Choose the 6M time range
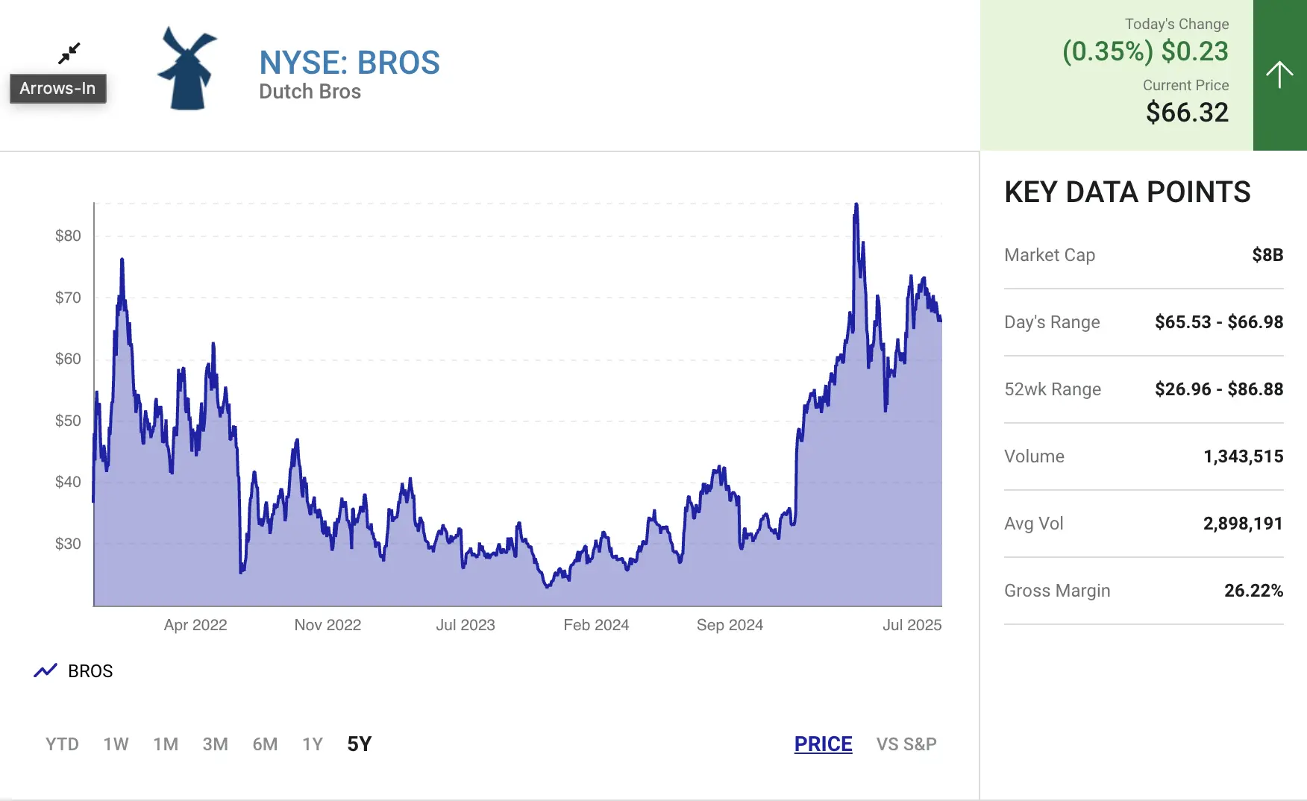The height and width of the screenshot is (801, 1307). tap(265, 744)
